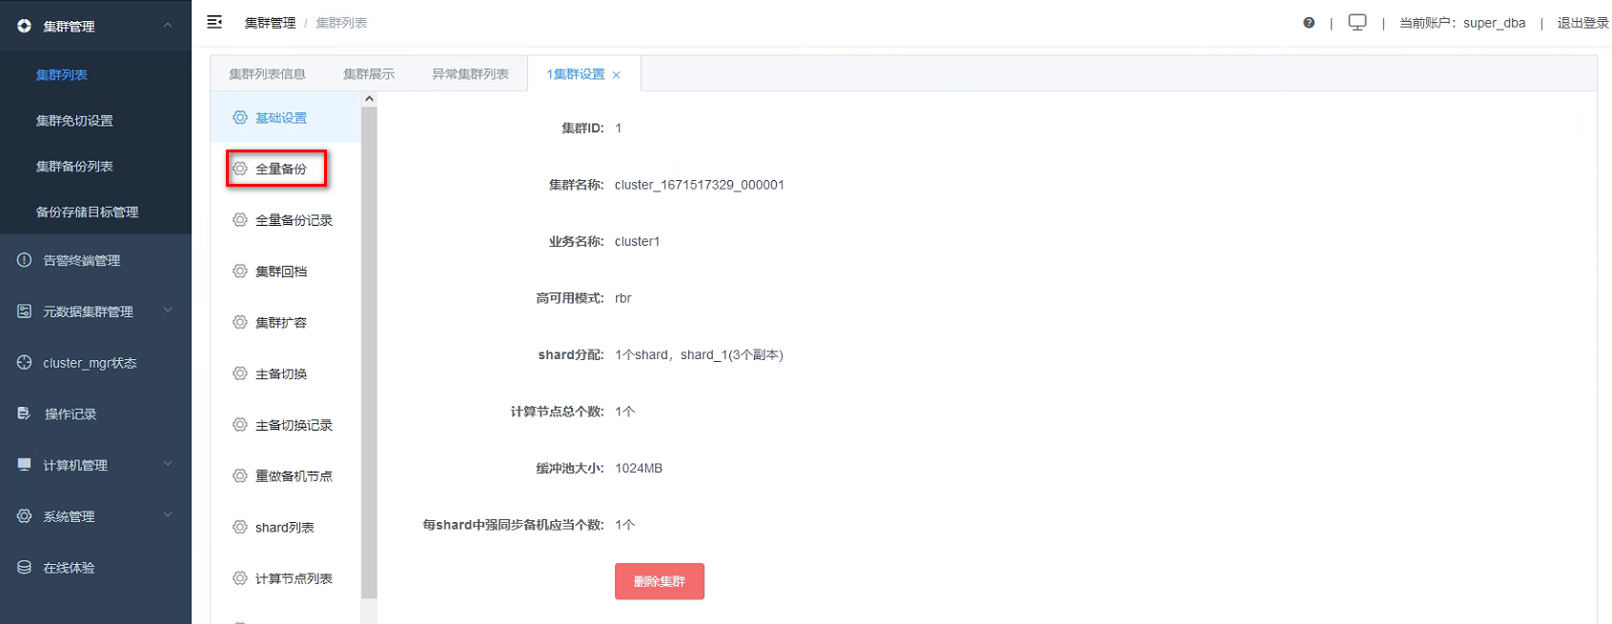Select the 1集群设置 tab
Image resolution: width=1612 pixels, height=624 pixels.
click(576, 74)
